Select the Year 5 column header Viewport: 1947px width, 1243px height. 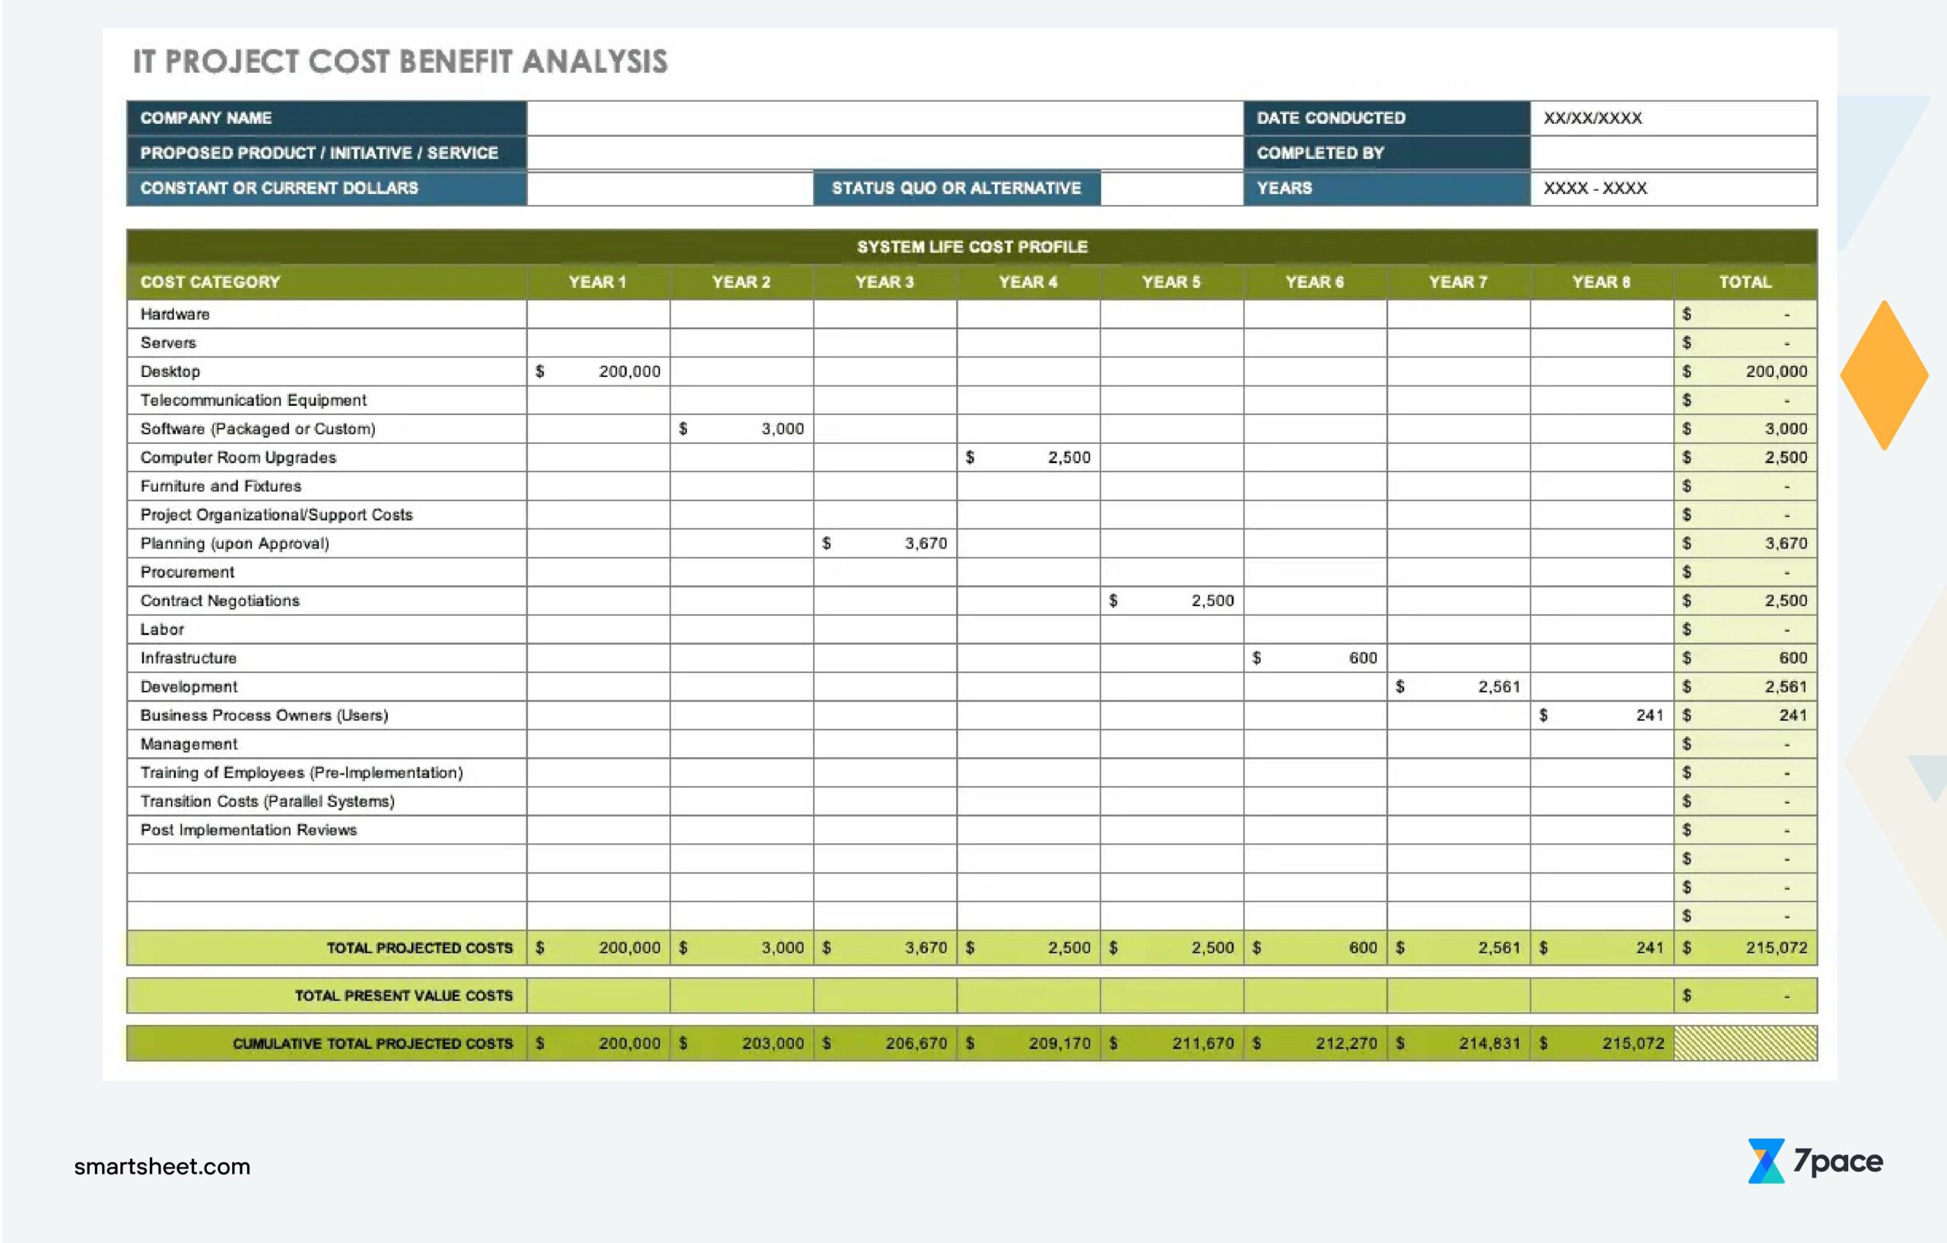(x=1171, y=282)
